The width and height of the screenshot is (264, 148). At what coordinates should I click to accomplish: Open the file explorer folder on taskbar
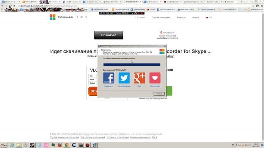click(19, 145)
